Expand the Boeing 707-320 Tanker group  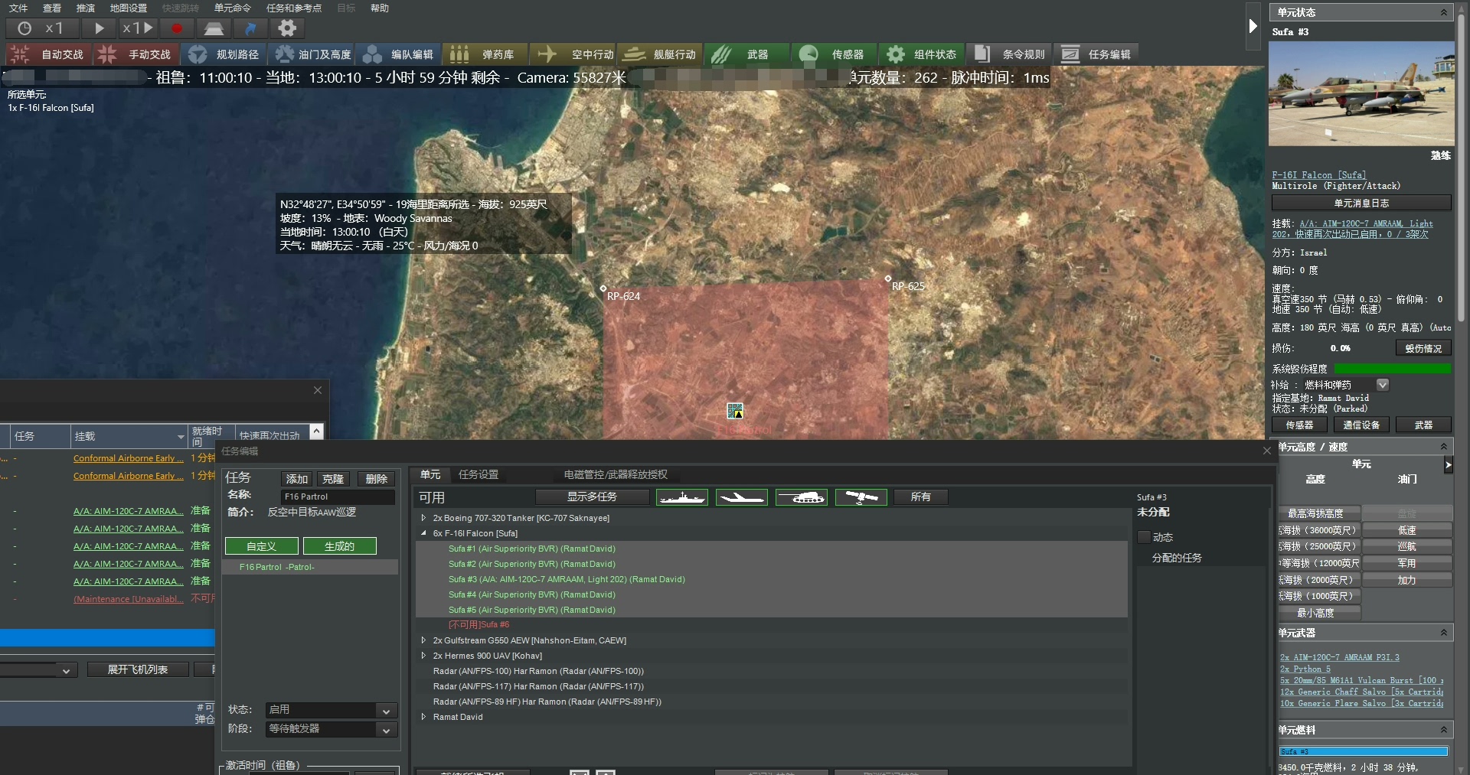[423, 518]
